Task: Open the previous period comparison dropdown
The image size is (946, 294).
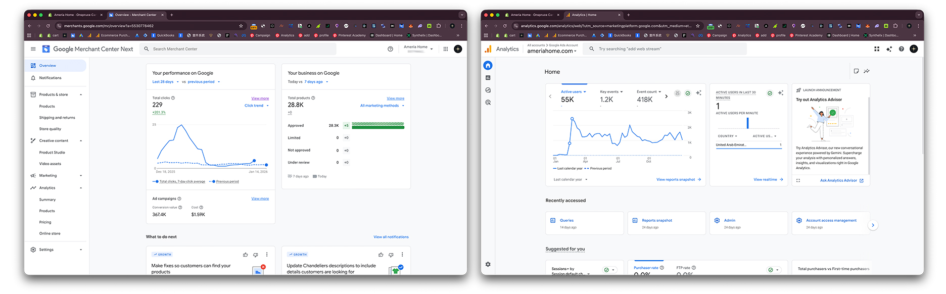Action: (204, 82)
